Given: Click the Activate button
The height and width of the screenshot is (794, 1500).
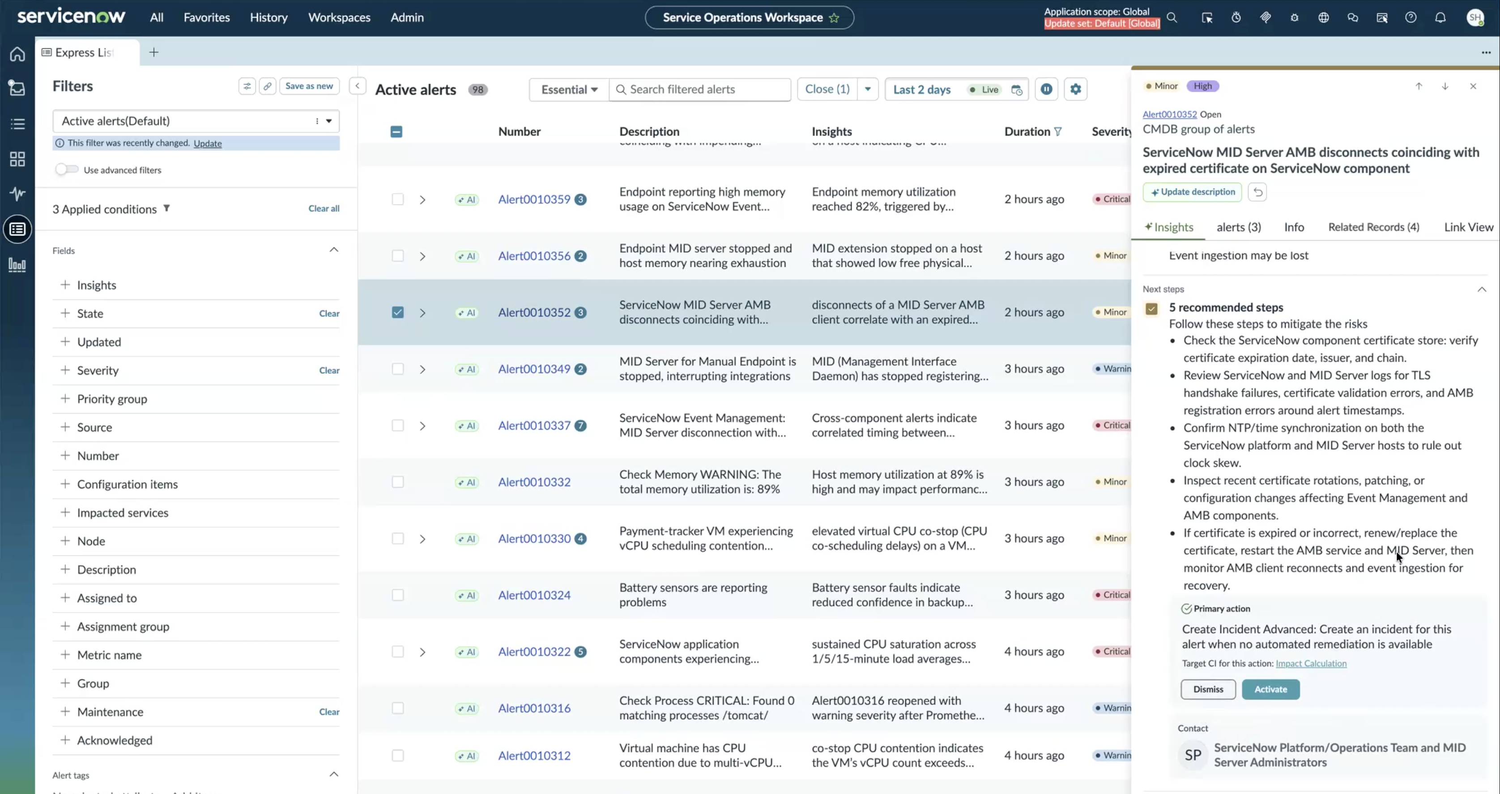Looking at the screenshot, I should click(1270, 689).
